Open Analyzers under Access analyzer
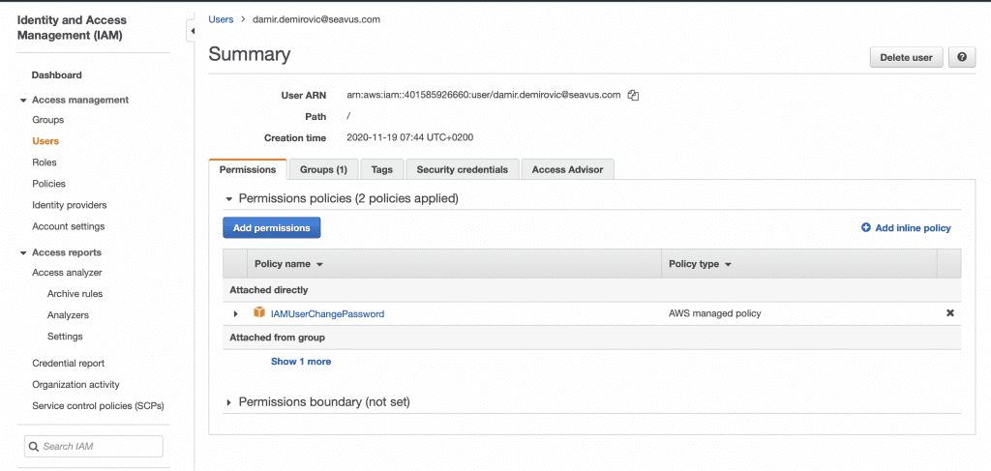Screen dimensions: 991x471 (x=68, y=315)
